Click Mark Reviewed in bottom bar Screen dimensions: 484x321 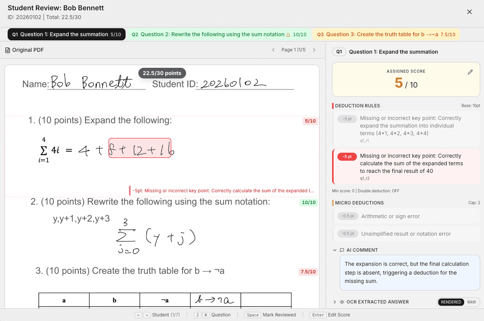(279, 315)
